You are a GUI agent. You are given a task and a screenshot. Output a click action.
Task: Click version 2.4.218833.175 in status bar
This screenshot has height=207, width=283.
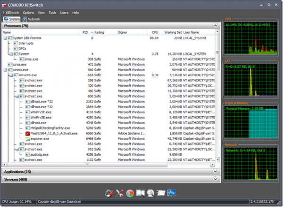(x=262, y=202)
